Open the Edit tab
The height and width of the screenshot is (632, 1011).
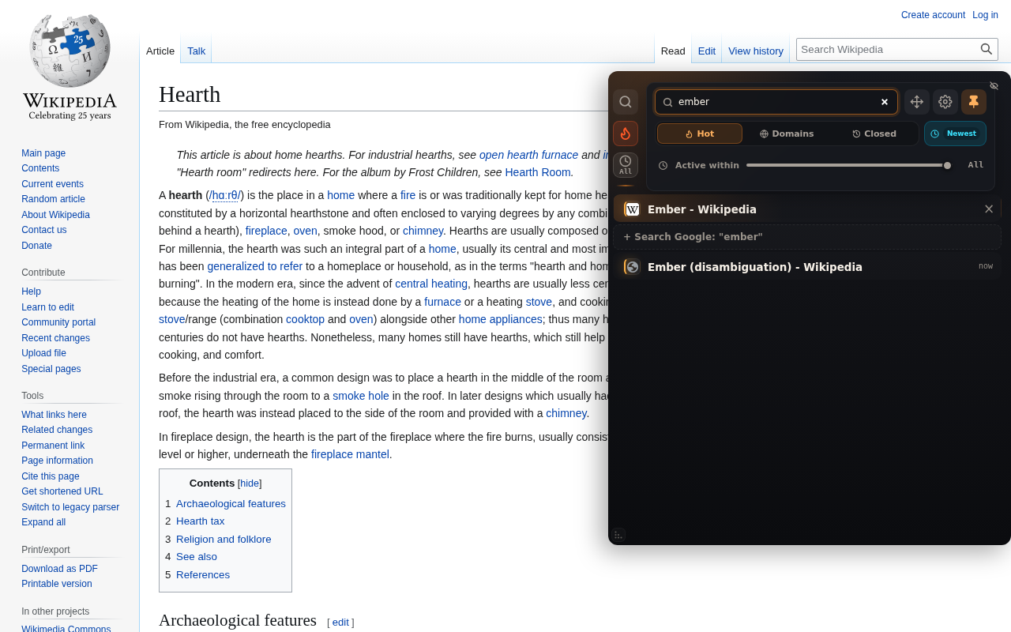tap(707, 51)
